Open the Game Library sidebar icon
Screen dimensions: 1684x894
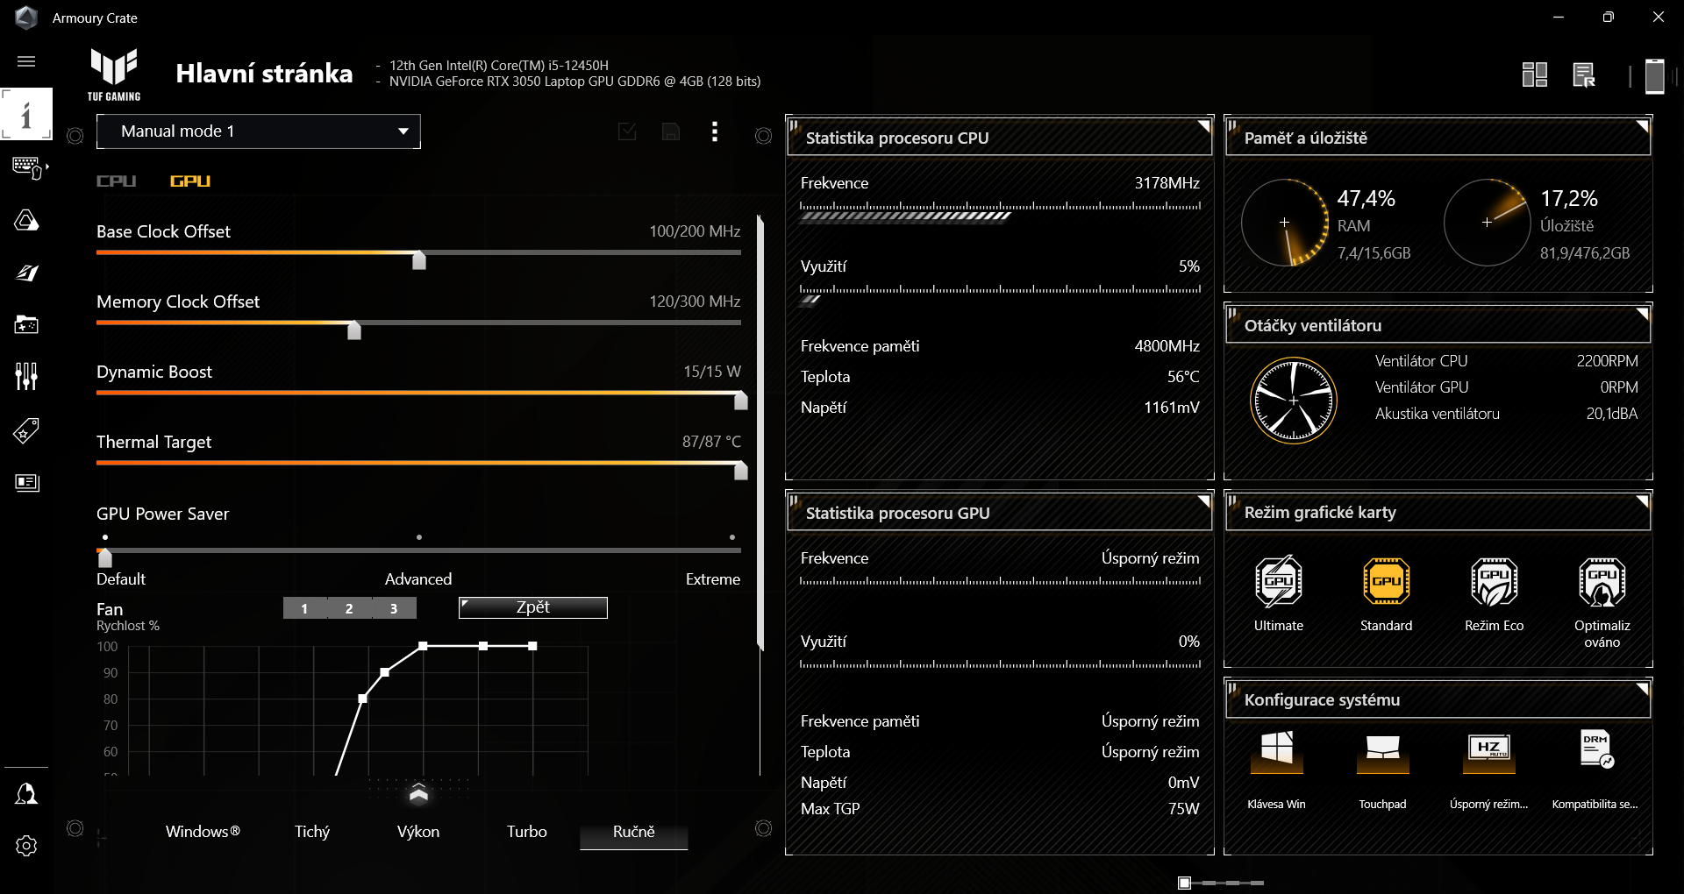coord(26,325)
